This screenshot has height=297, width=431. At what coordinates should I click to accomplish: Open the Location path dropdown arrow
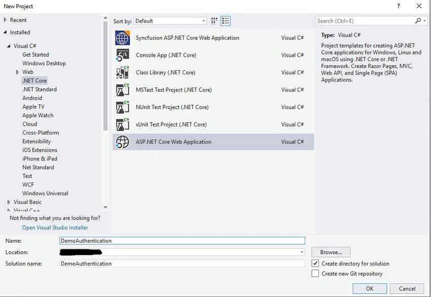tap(302, 252)
